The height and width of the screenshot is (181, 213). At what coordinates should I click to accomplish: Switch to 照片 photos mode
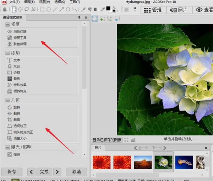179,10
